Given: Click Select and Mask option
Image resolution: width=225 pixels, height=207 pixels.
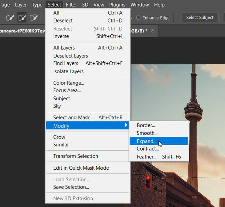Looking at the screenshot, I should pos(73,118).
